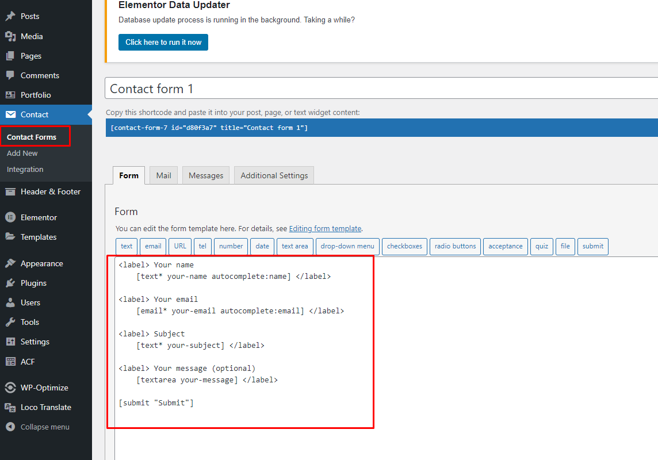The width and height of the screenshot is (658, 460).
Task: Open Add New under Contact menu
Action: [x=22, y=153]
